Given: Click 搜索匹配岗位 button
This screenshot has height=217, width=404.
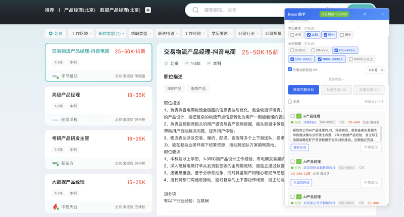Looking at the screenshot, I should click(304, 90).
